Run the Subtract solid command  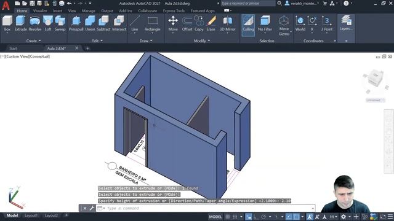103,23
